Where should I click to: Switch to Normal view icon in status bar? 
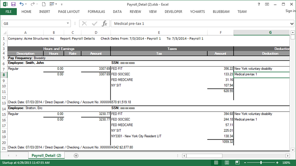point(216,163)
